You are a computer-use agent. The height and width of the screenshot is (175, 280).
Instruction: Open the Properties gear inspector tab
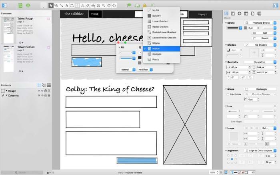point(240,13)
